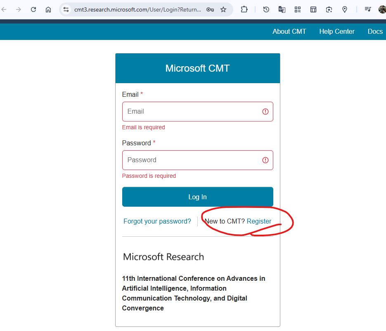
Task: Open the Forgot your password link
Action: click(x=157, y=221)
